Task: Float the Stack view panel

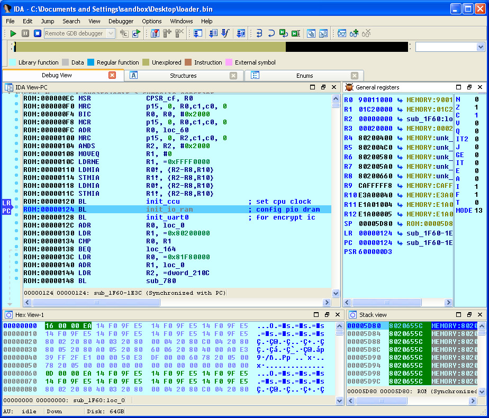Action: pyautogui.click(x=469, y=315)
